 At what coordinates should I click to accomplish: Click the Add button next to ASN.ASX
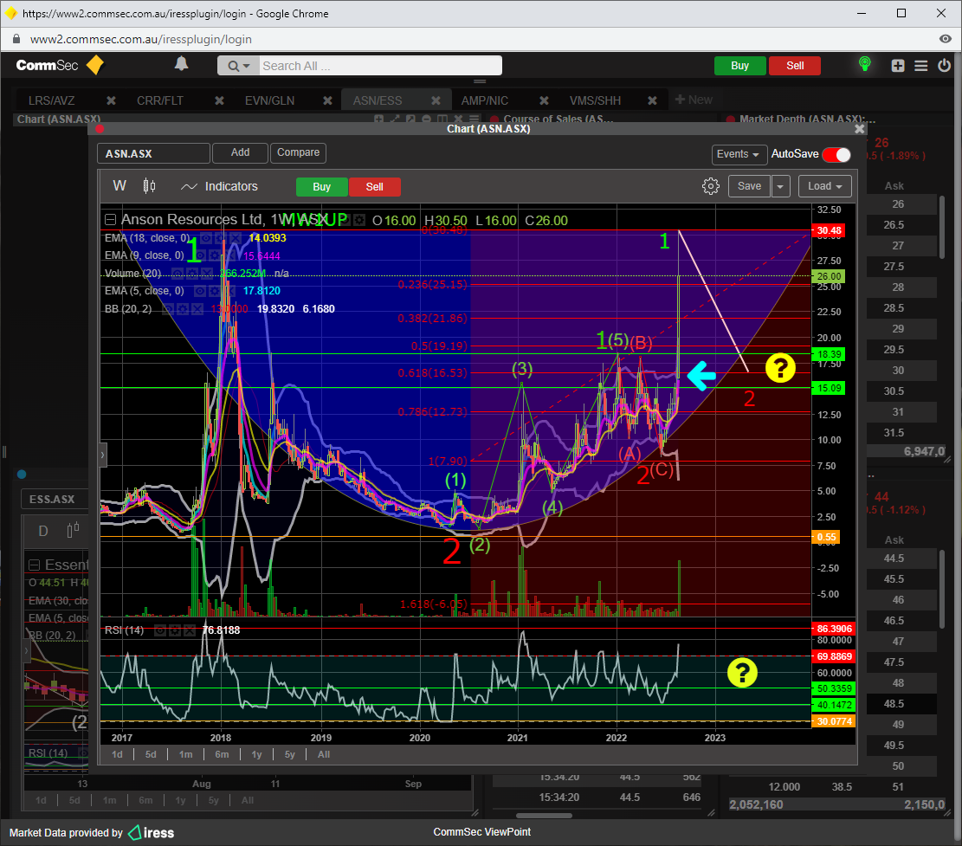(x=240, y=152)
